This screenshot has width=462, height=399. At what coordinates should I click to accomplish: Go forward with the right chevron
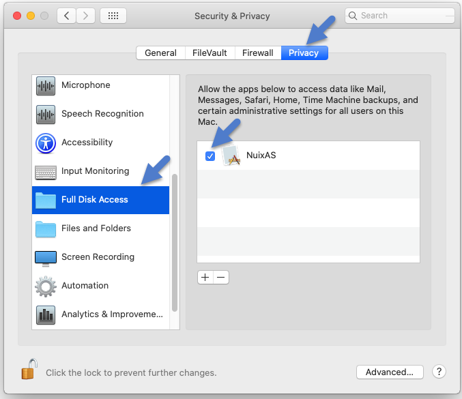[x=85, y=16]
